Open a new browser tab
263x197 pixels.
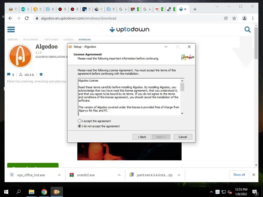coord(195,9)
